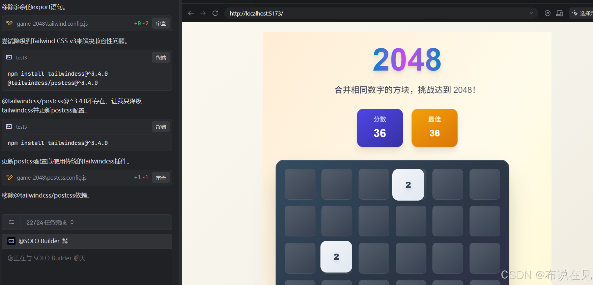
Task: Click the second npm install tailwindcss command
Action: coord(58,143)
